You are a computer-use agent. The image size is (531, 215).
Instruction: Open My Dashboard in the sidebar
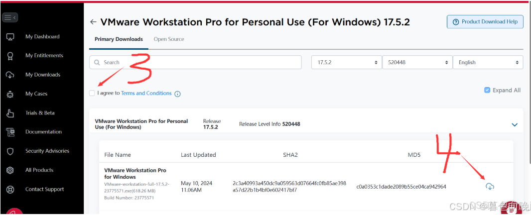[x=43, y=36]
